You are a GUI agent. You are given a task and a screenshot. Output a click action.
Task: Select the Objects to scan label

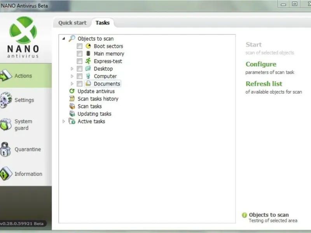[96, 38]
